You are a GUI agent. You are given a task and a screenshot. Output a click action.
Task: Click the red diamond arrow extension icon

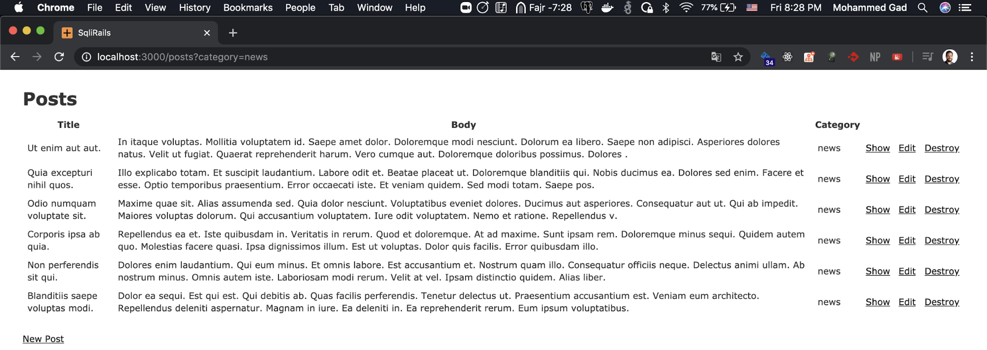click(853, 57)
